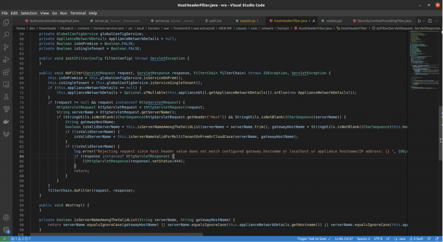Open the Accounts menu in activity bar
The width and height of the screenshot is (443, 242).
pyautogui.click(x=6, y=217)
